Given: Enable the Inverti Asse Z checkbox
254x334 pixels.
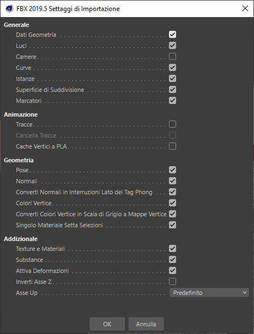Looking at the screenshot, I should click(x=172, y=281).
